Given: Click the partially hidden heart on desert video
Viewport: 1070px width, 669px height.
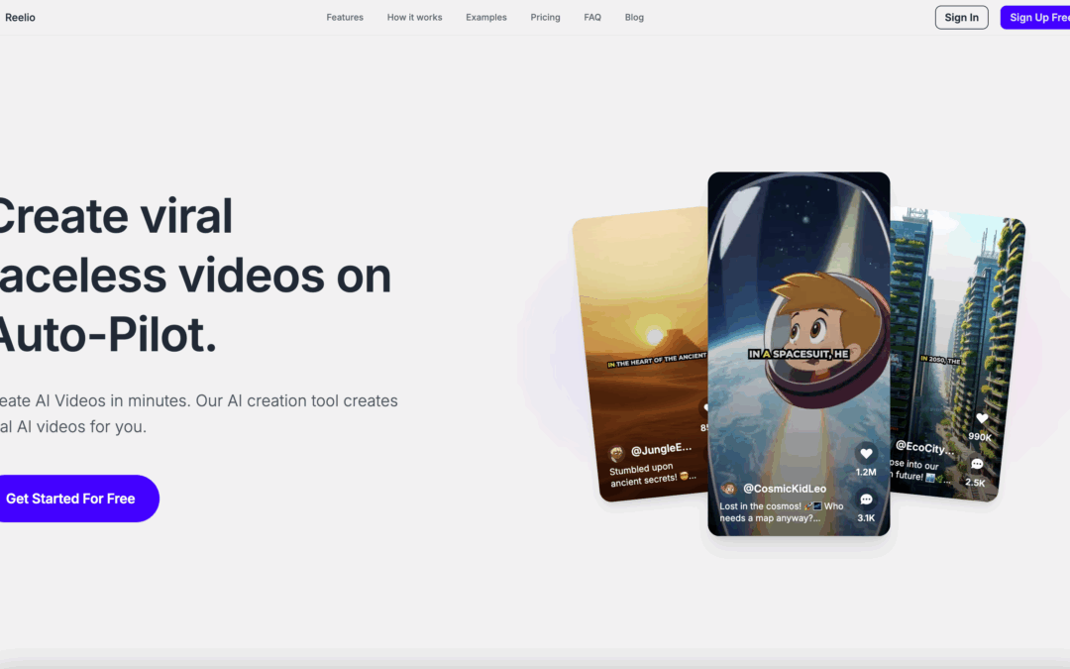Looking at the screenshot, I should pos(704,407).
